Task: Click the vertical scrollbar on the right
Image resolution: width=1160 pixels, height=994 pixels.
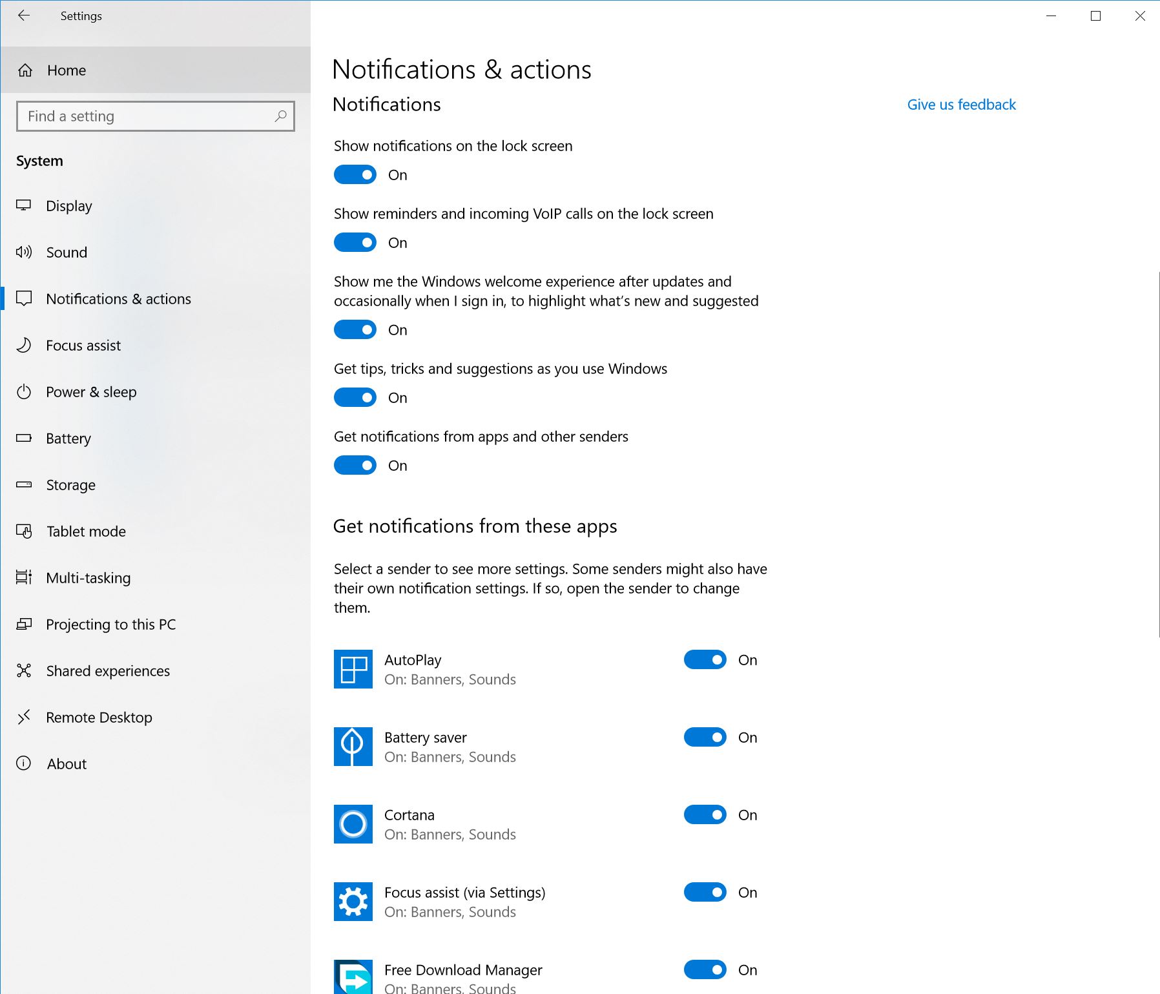Action: [1159, 455]
